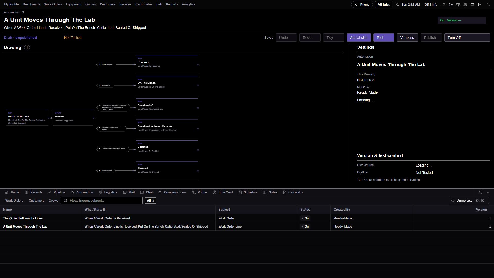494x278 pixels.
Task: Open the Jump to… command box
Action: point(469,201)
